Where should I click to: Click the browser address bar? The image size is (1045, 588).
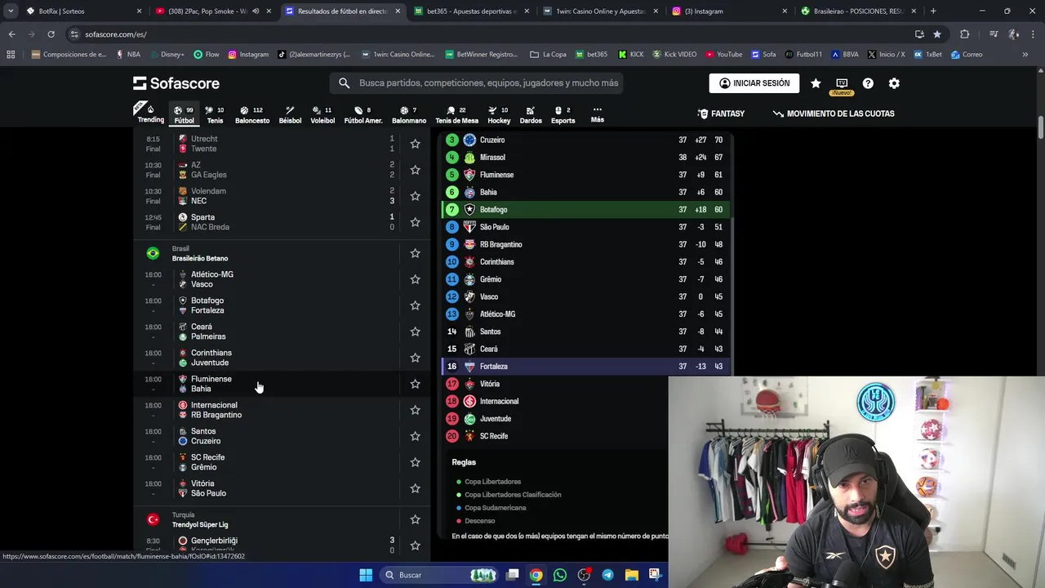pos(490,34)
